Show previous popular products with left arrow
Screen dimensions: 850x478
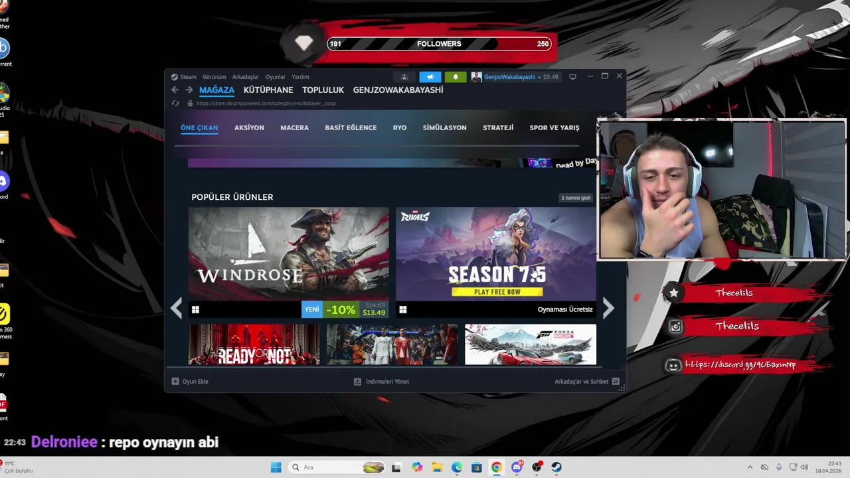pyautogui.click(x=176, y=308)
